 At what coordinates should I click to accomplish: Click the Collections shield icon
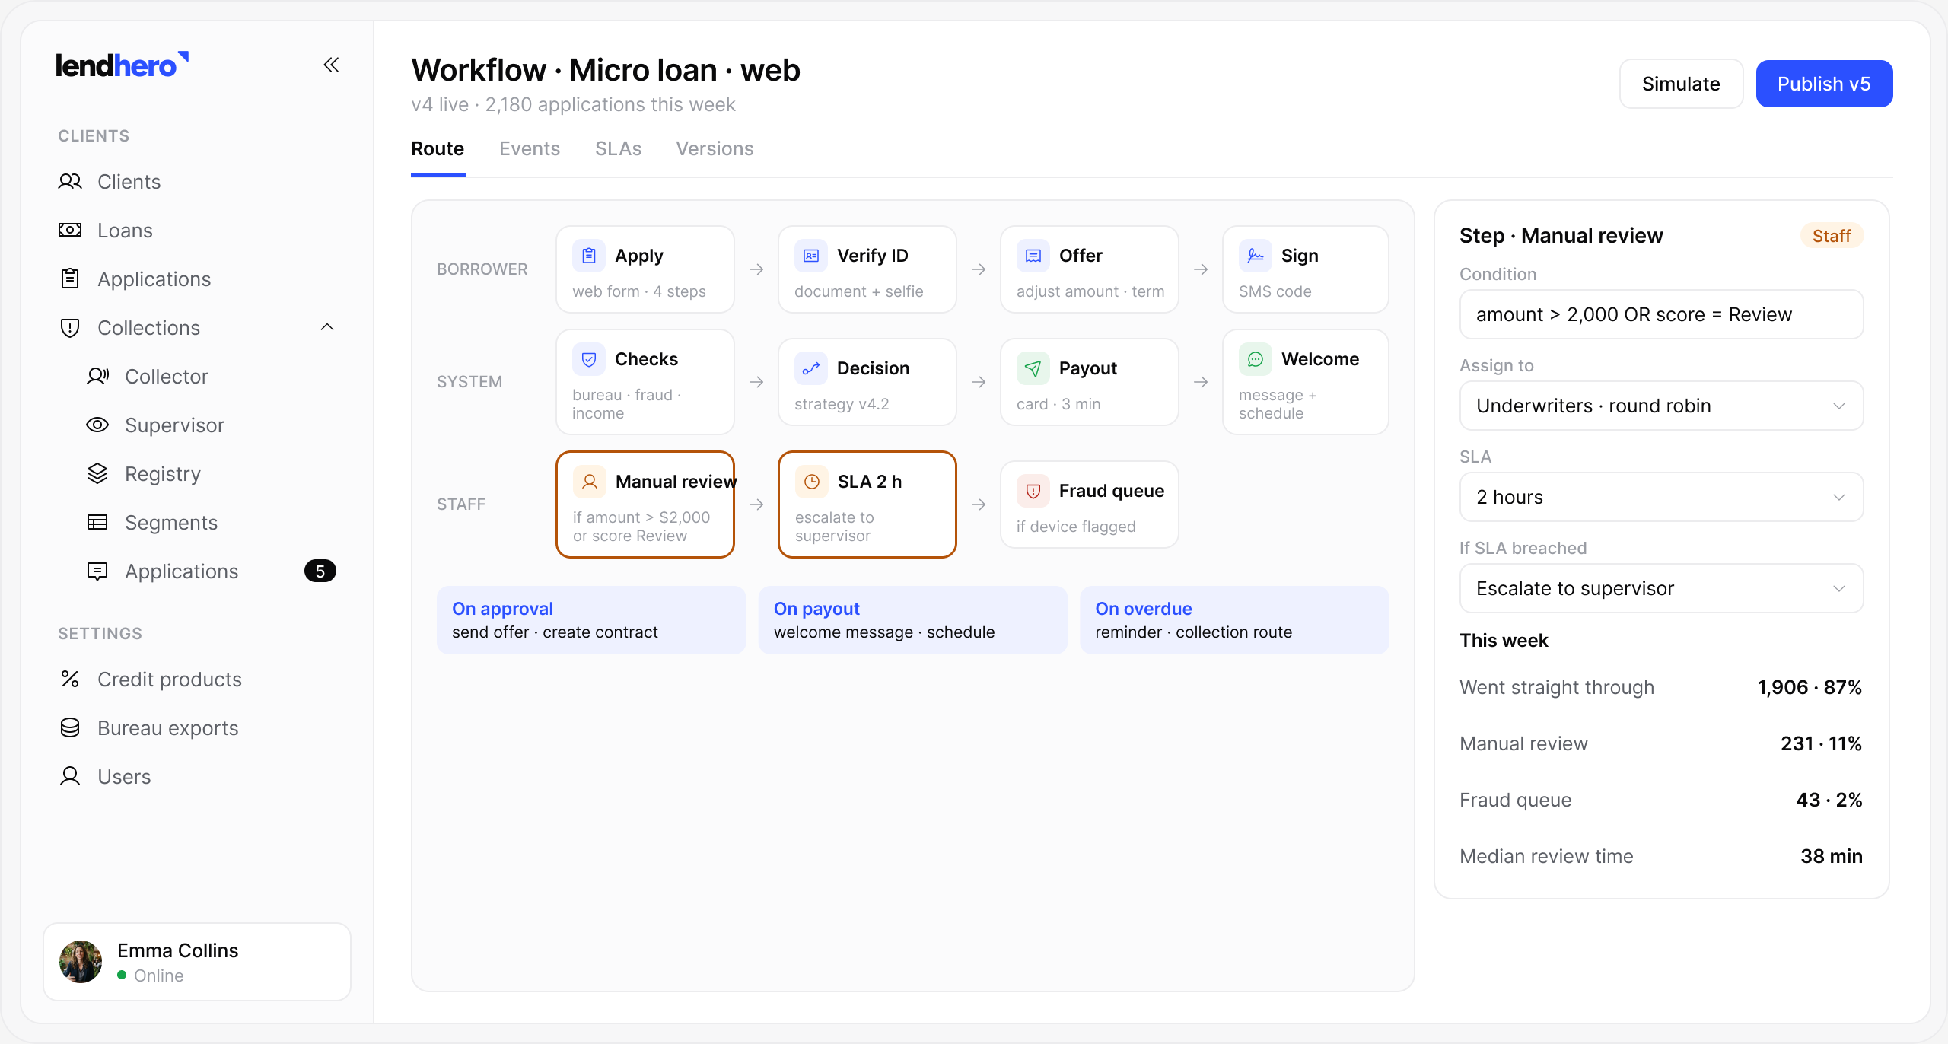[x=70, y=328]
